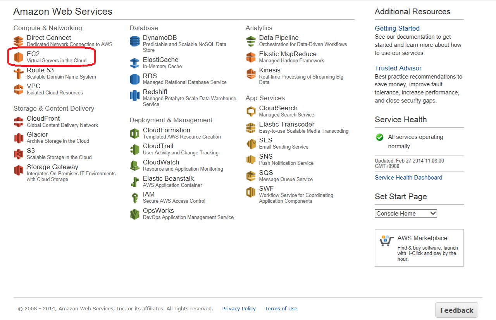Open the Trusted Advisor link
Screen dimensions: 496x320
[398, 68]
